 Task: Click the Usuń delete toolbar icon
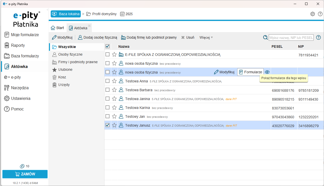point(187,37)
